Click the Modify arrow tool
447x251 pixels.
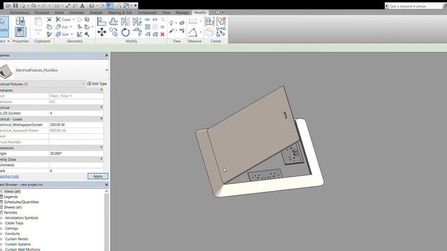3,26
